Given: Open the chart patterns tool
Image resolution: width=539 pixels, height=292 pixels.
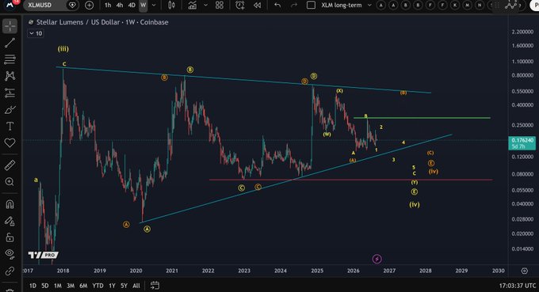Looking at the screenshot, I should tap(10, 76).
